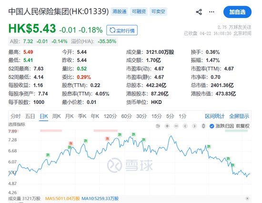Select the 季K tab
Viewport: 262px width, 203px height.
point(82,116)
